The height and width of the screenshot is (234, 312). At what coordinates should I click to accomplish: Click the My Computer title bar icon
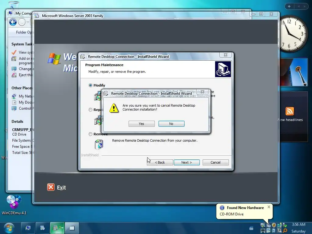coord(10,13)
